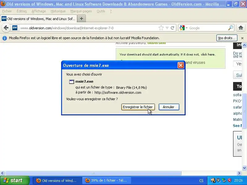Open the Édition menu
Image resolution: width=247 pixels, height=185 pixels.
[22, 11]
